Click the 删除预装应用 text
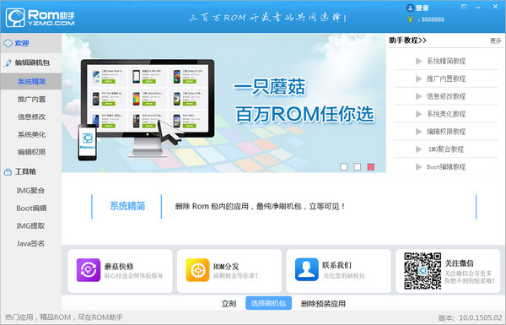506x325 pixels. 323,304
